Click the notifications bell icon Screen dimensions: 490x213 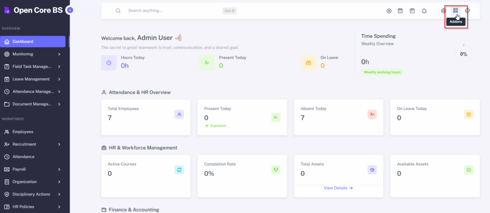coord(424,11)
